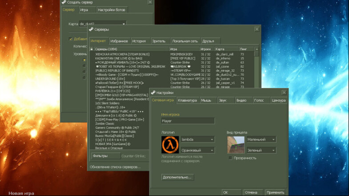Viewport: 349px width, 196px height.
Task: Select server Старая Гвардия [STEAM VIP]
Action: 117,87
